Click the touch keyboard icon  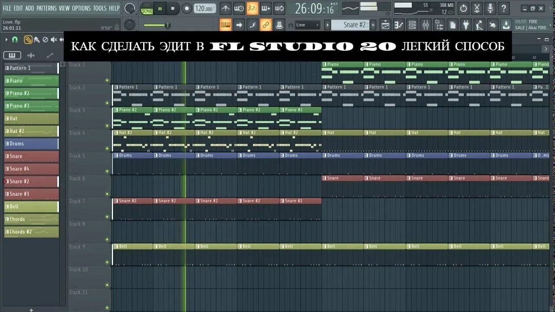[x=493, y=25]
